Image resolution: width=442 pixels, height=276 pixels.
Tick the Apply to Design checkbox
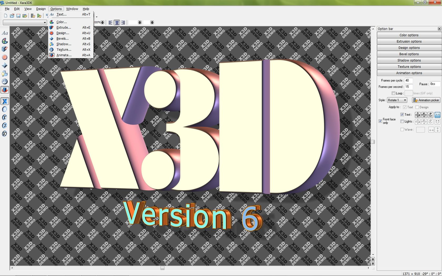tap(417, 107)
